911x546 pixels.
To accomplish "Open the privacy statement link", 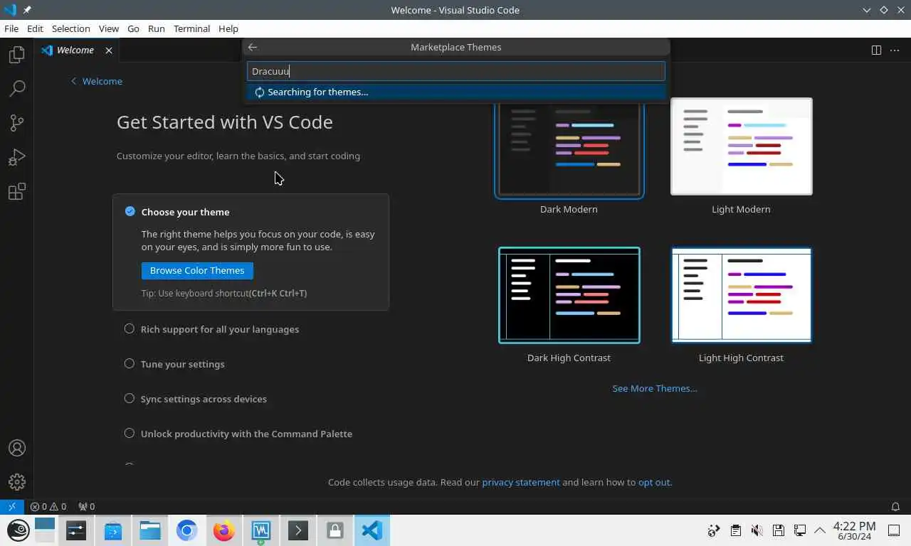I will tap(521, 482).
